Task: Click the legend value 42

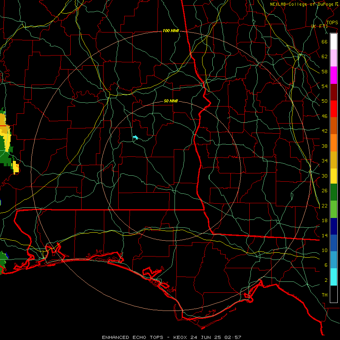Action: pos(325,131)
